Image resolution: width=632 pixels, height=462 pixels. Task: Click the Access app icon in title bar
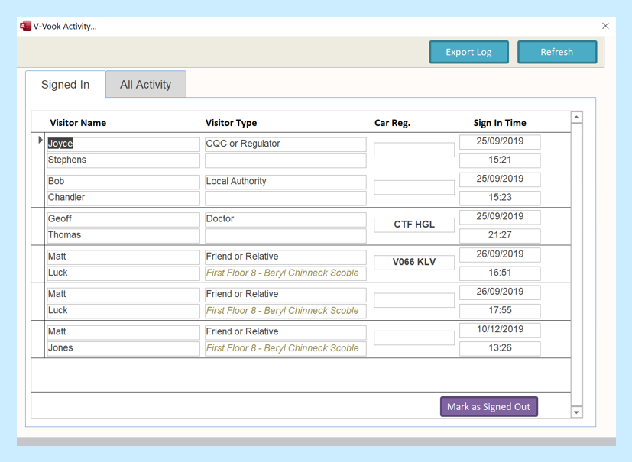25,26
